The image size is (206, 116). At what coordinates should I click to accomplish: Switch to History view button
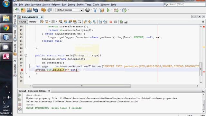pyautogui.click(x=33, y=22)
